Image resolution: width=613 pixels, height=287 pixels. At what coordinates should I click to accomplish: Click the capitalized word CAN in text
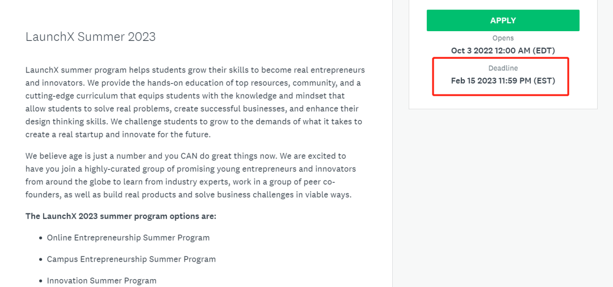click(190, 156)
